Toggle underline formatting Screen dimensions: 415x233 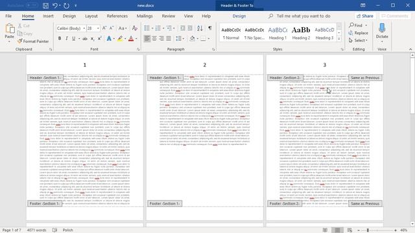tap(73, 39)
